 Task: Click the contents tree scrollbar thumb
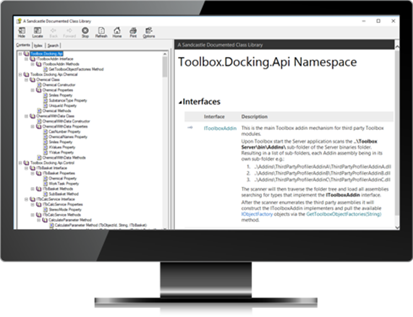coord(165,66)
